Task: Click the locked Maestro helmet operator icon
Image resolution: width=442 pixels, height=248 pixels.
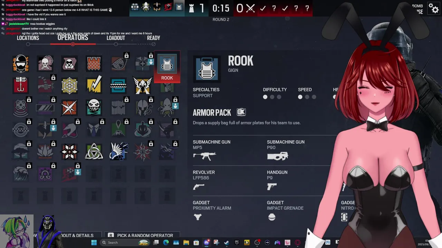Action: click(143, 107)
